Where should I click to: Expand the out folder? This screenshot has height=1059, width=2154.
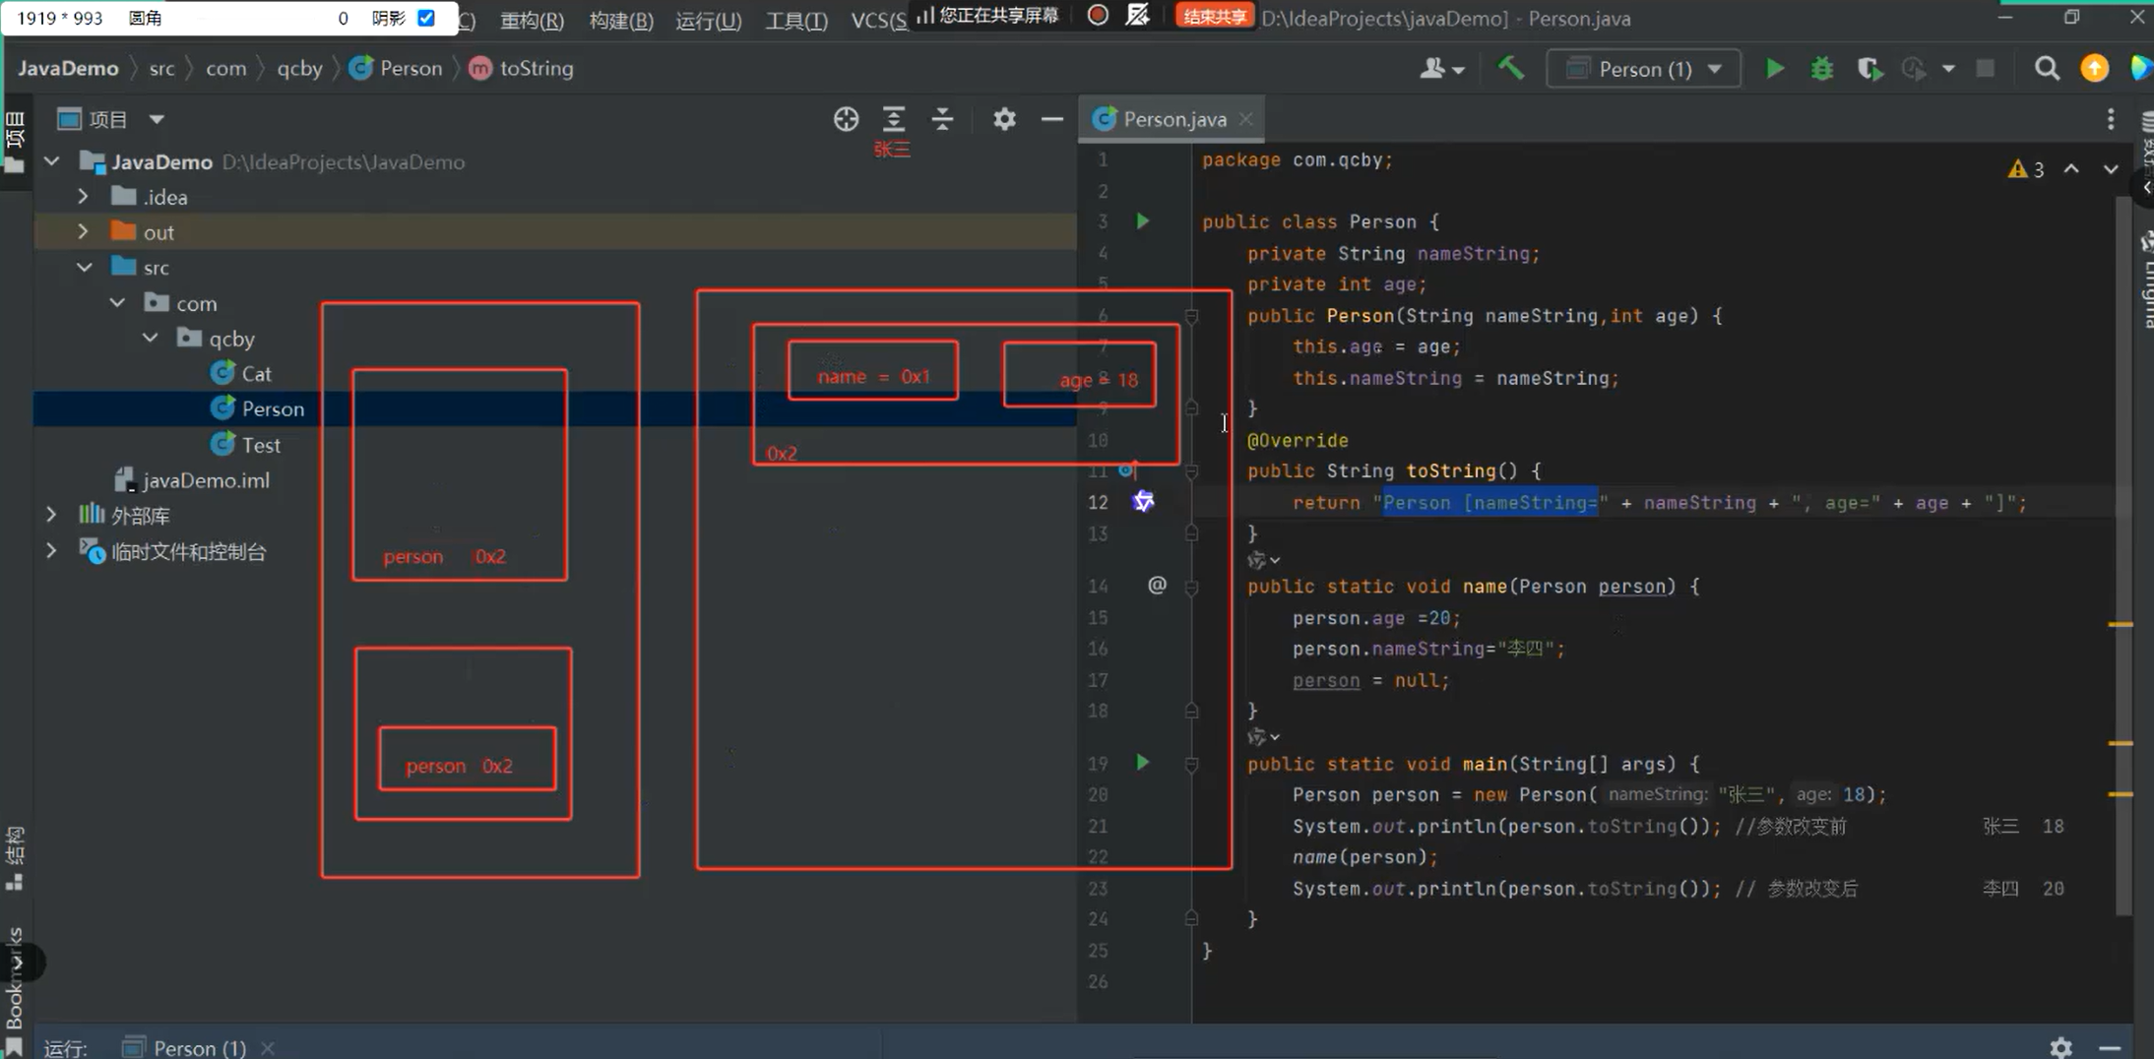[x=84, y=232]
